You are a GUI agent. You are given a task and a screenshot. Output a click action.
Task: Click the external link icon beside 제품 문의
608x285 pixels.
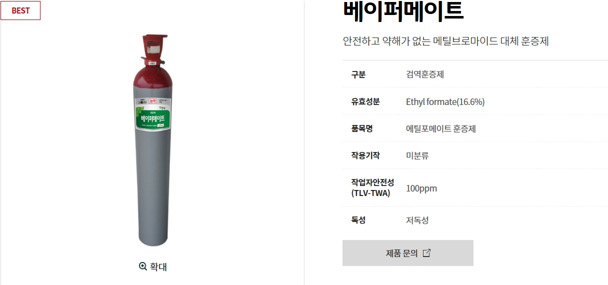tap(426, 253)
